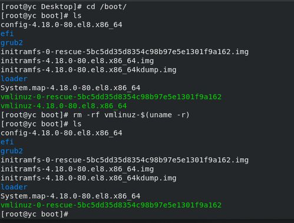Click the first grub2 directory entry
Image resolution: width=294 pixels, height=223 pixels.
tap(12, 43)
